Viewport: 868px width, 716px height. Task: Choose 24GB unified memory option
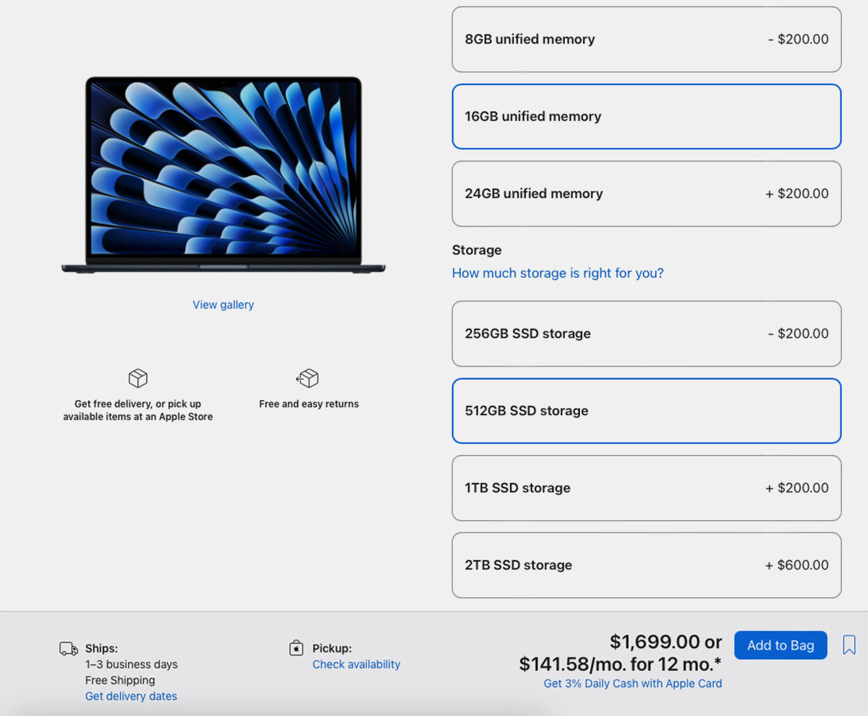point(646,194)
